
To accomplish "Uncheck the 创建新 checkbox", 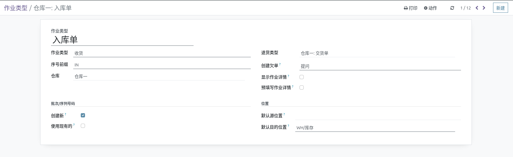I will point(83,115).
